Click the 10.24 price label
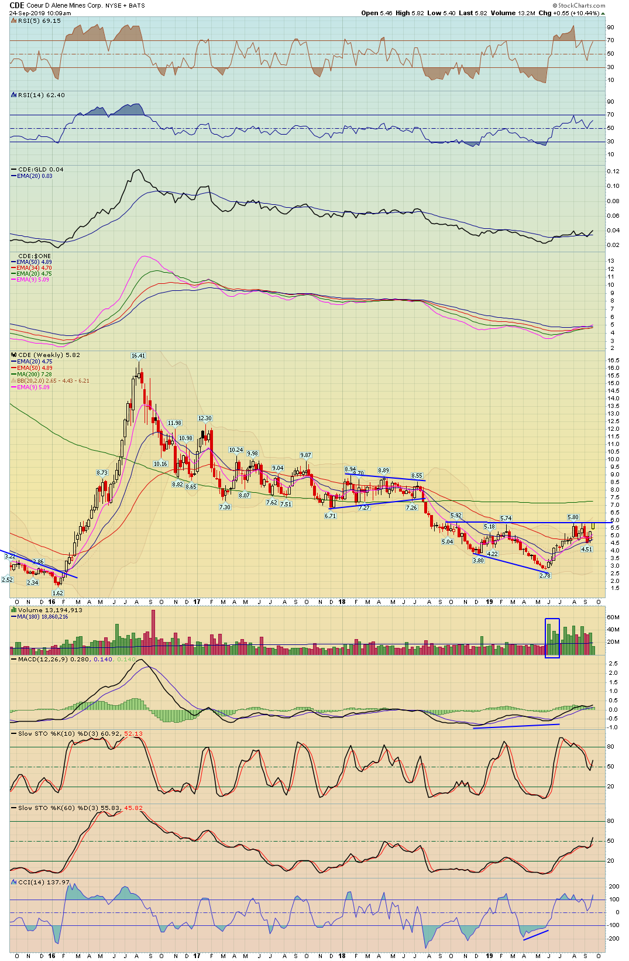 click(x=236, y=449)
